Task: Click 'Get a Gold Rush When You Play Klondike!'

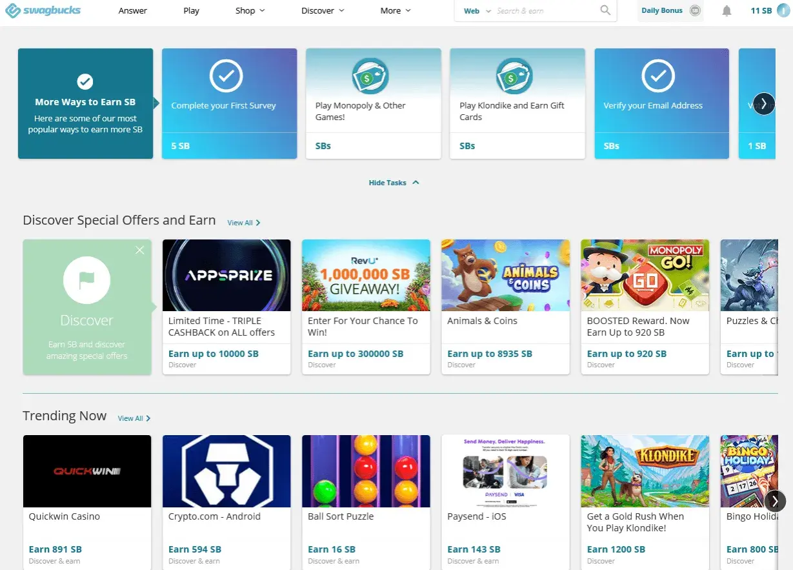Action: [636, 522]
